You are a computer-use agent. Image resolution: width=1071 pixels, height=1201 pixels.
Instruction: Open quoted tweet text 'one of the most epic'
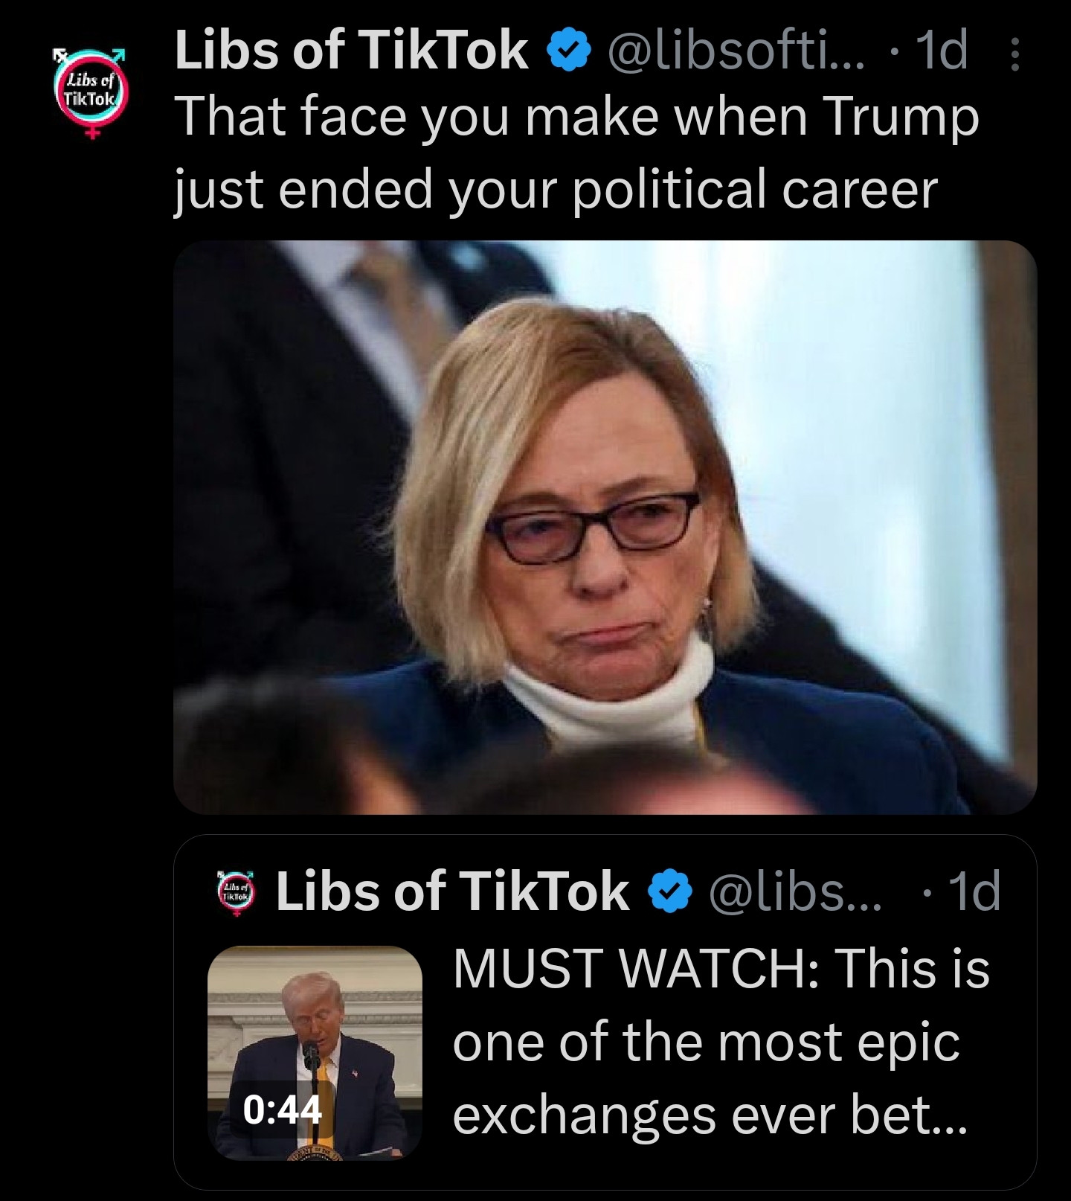(705, 1043)
